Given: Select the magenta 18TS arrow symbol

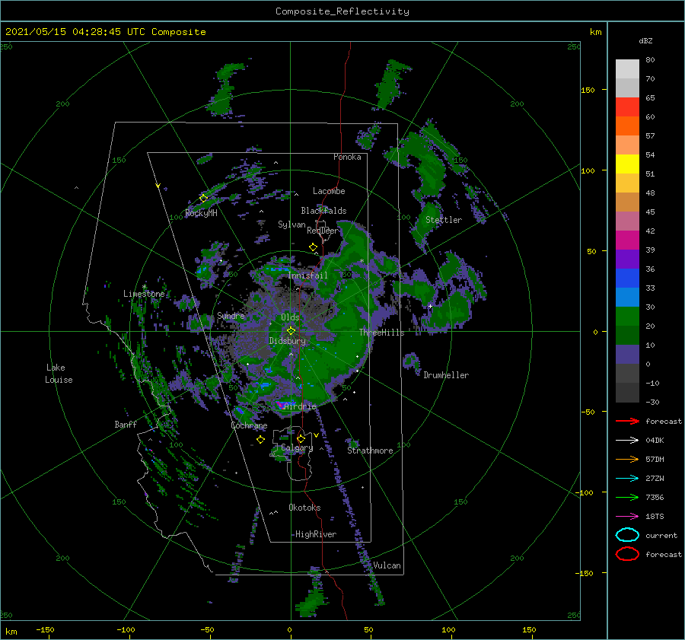Looking at the screenshot, I should 627,517.
